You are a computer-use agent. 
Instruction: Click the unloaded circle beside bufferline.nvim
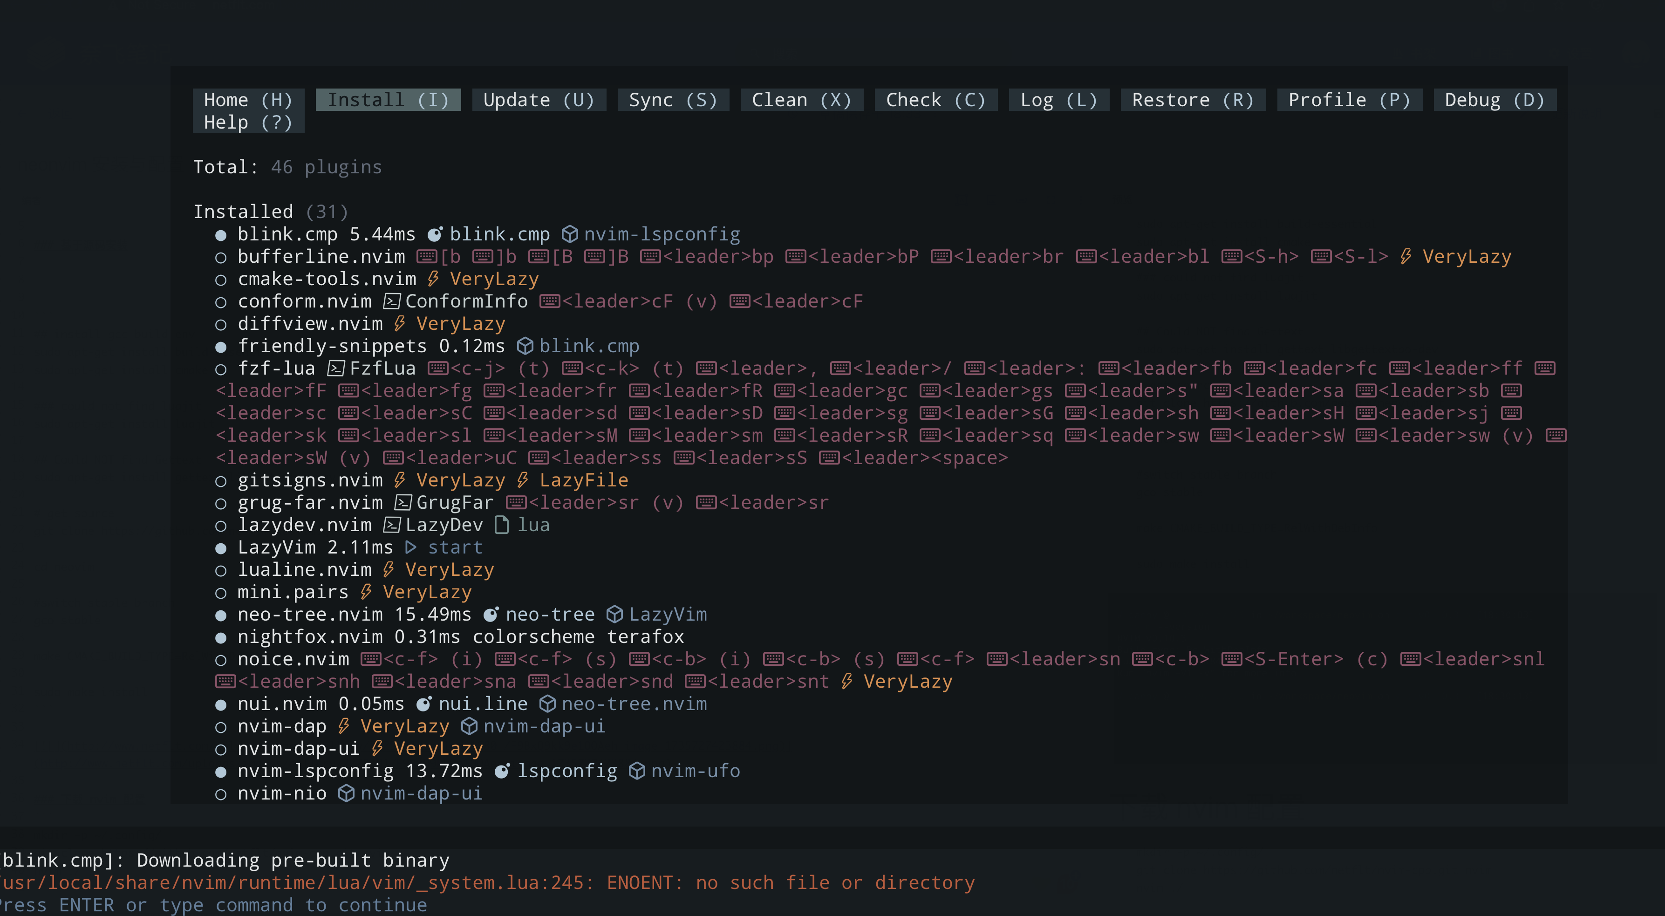tap(221, 258)
